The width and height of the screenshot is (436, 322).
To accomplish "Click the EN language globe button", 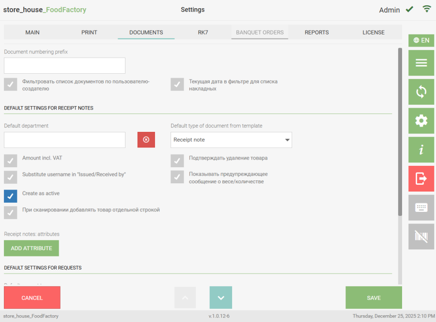I will click(x=421, y=40).
